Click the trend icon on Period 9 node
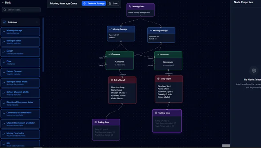261x148 pixels. pyautogui.click(x=111, y=29)
